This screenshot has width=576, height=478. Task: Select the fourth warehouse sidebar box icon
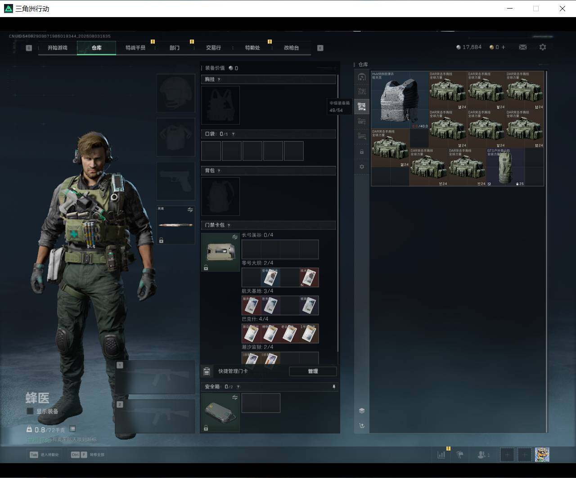(x=362, y=121)
